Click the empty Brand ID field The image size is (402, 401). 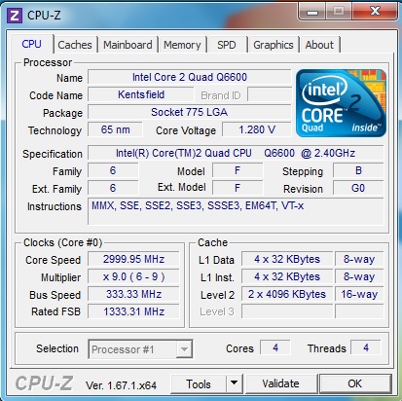point(270,94)
